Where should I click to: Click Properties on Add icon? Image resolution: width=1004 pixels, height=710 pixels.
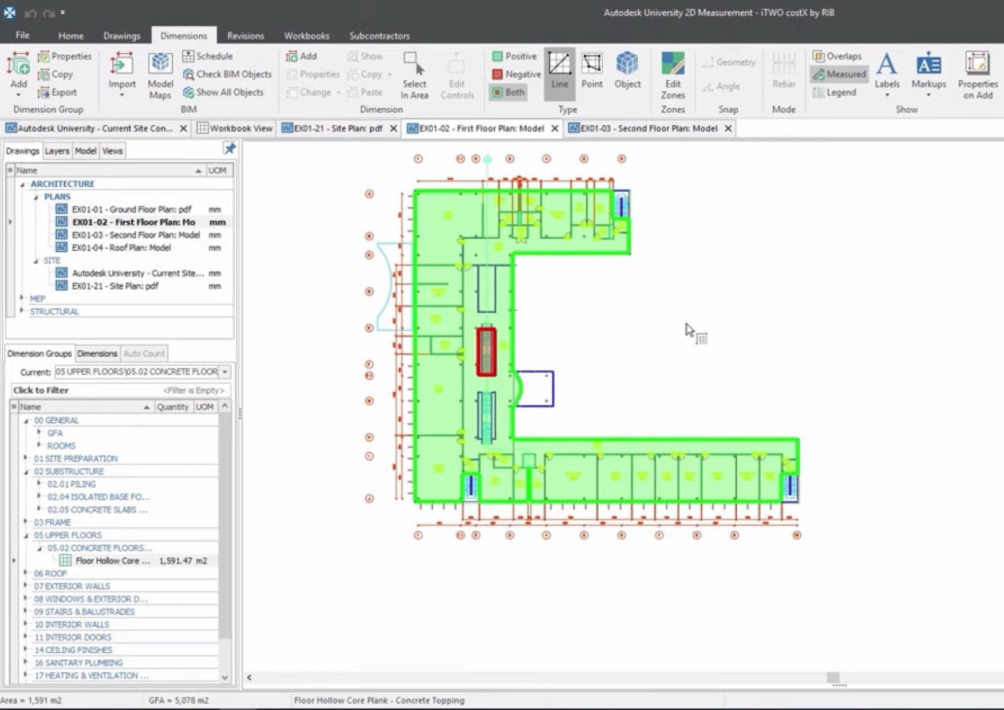[977, 64]
